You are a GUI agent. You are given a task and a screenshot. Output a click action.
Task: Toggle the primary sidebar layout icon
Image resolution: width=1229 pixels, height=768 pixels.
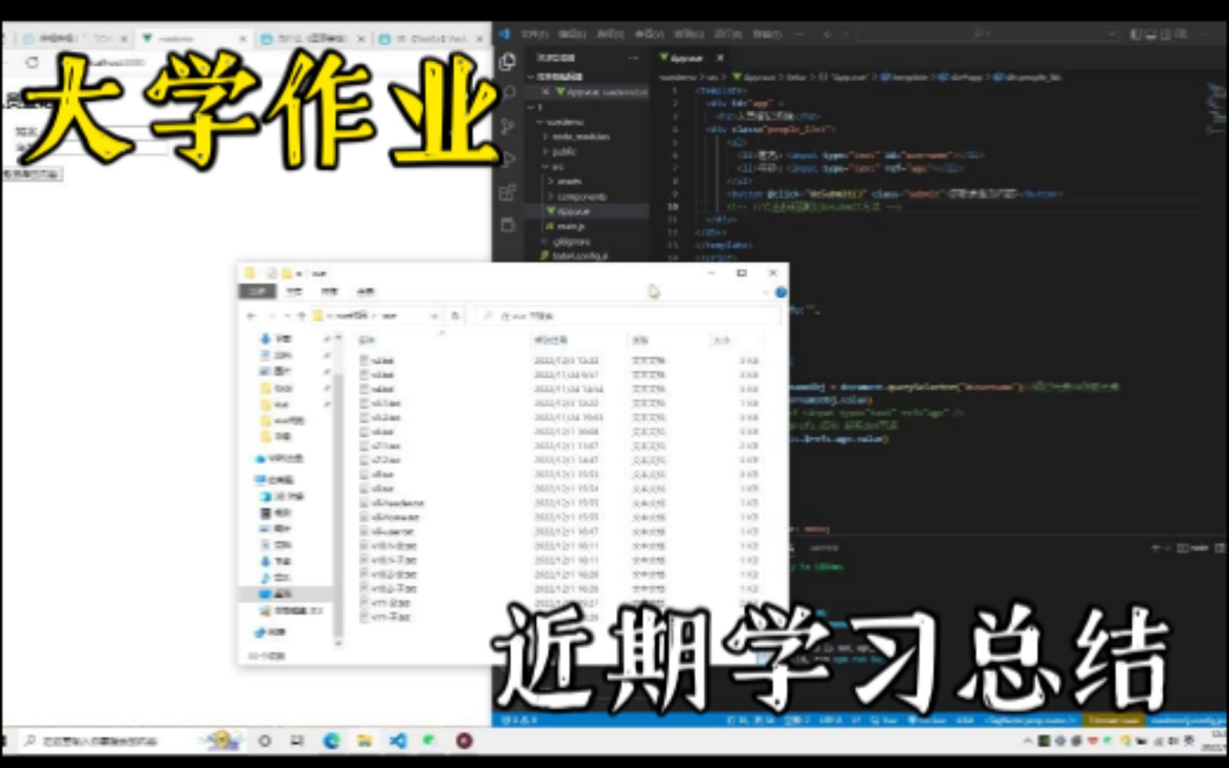[1136, 33]
